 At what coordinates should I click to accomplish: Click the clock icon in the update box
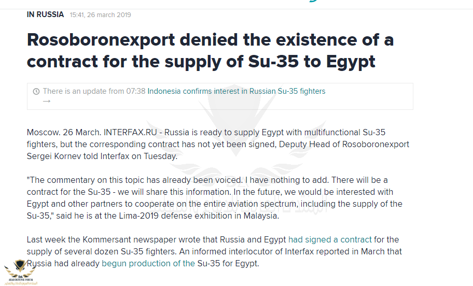[36, 92]
